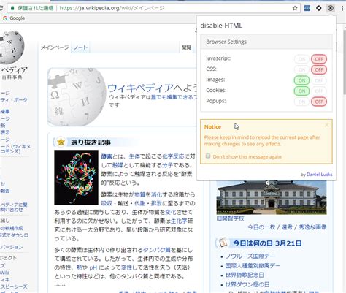
Task: Switch Javascript OFF
Action: [319, 59]
